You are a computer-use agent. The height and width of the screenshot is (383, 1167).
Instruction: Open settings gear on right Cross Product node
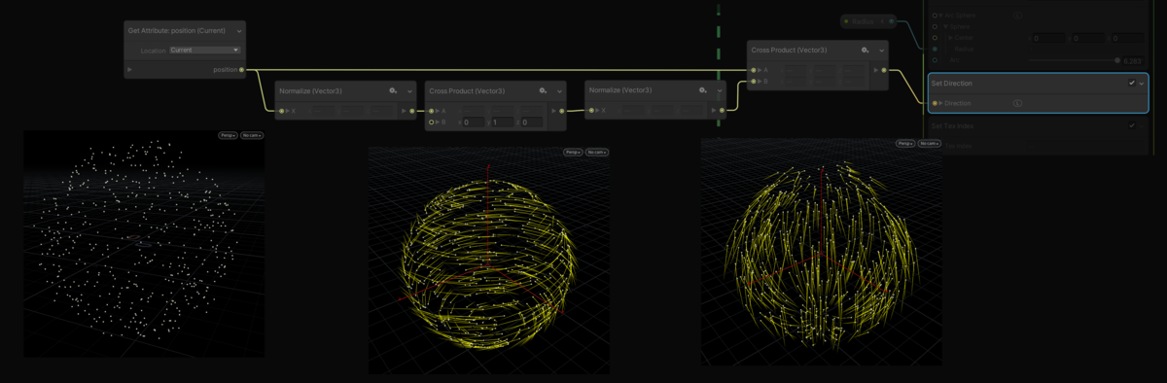865,50
